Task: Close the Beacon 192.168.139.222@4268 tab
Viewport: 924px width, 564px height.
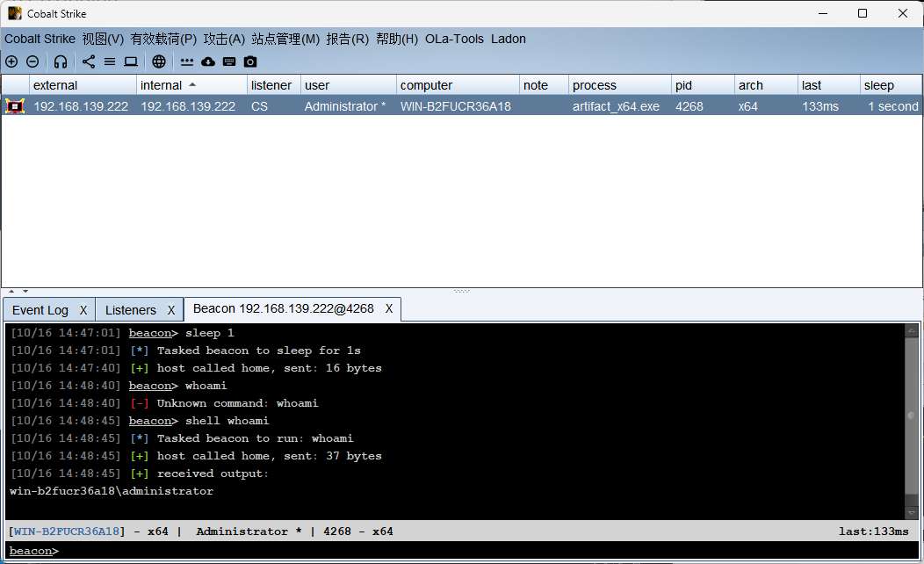Action: tap(389, 309)
